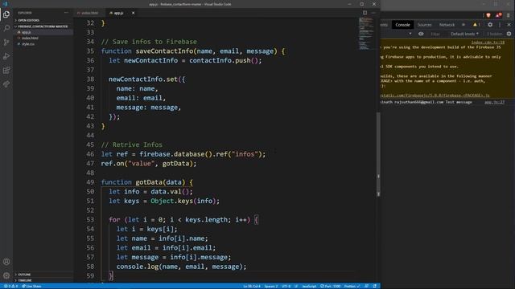515x289 pixels.
Task: Click the code minimap in editor
Action: [366, 34]
